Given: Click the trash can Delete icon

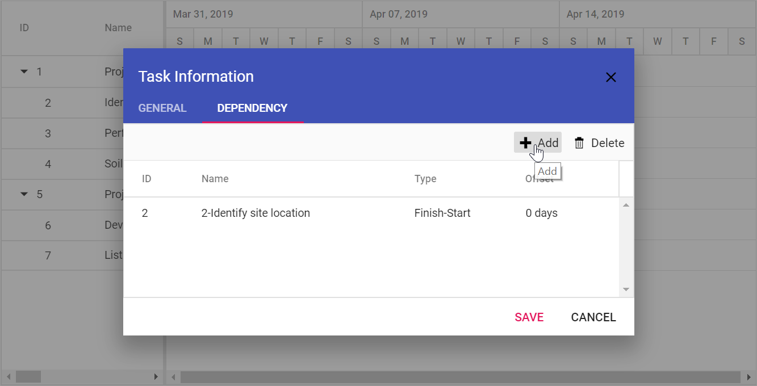Looking at the screenshot, I should point(579,143).
